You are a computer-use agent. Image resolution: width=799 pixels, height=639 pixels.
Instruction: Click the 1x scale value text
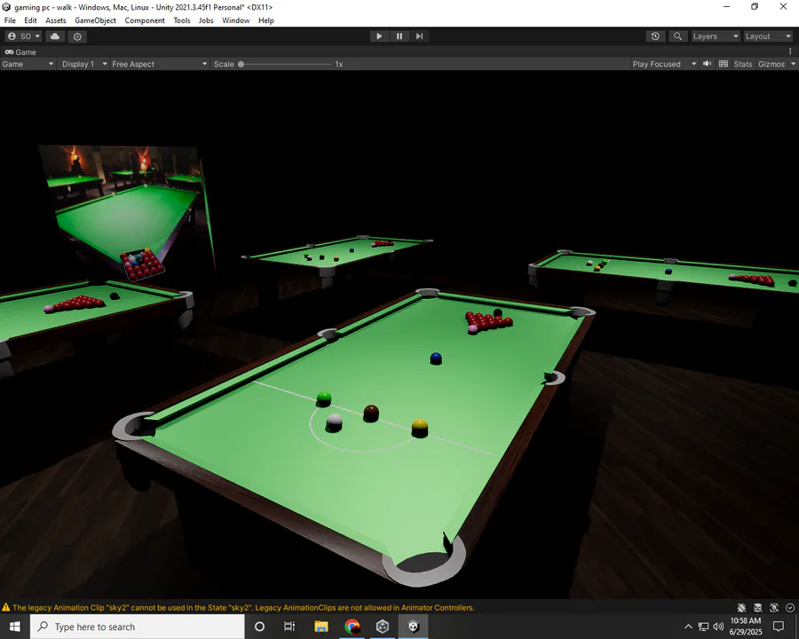click(x=339, y=64)
